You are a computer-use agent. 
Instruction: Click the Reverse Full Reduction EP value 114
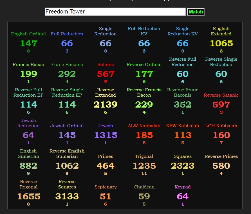coord(29,105)
